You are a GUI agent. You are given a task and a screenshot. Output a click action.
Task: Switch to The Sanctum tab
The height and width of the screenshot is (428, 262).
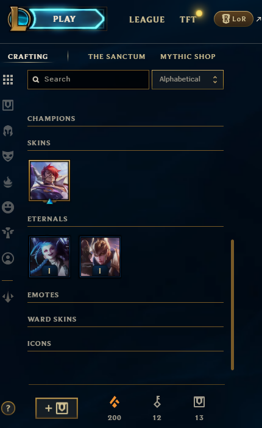point(116,57)
